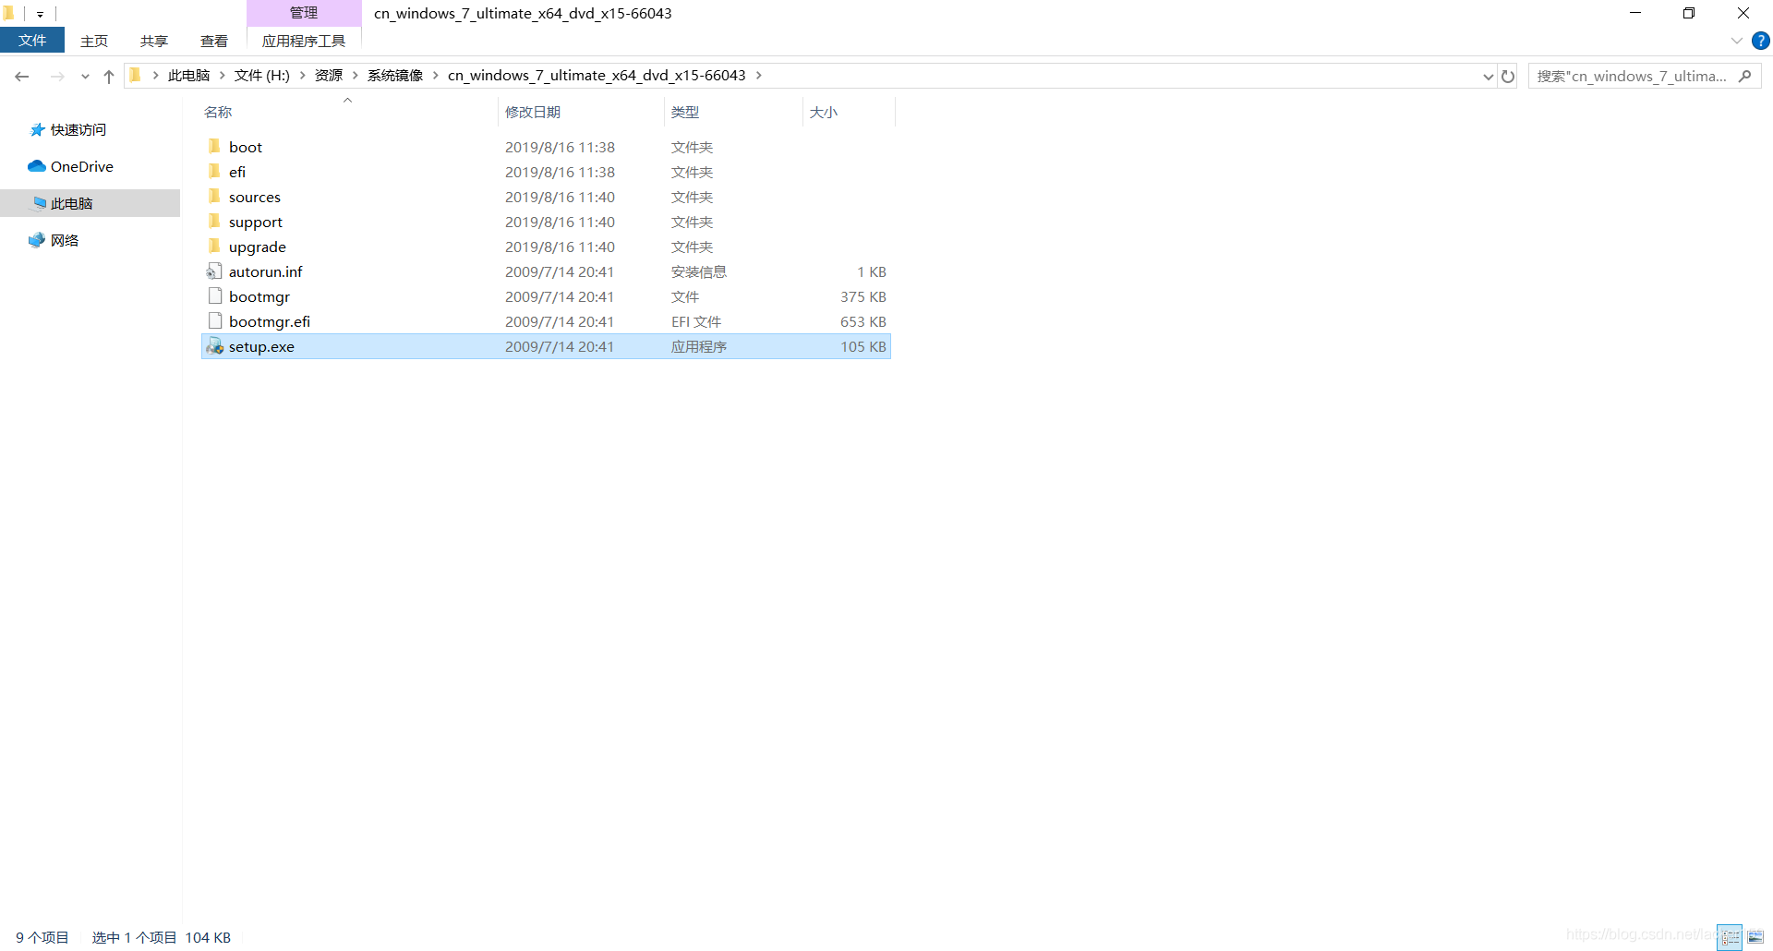Select the sources folder name
1773x951 pixels.
coord(255,197)
